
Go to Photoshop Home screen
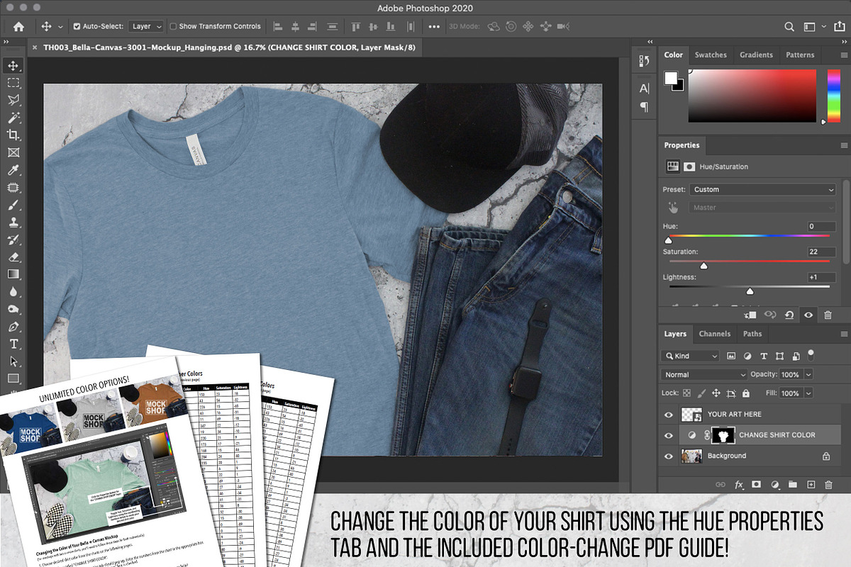click(18, 26)
